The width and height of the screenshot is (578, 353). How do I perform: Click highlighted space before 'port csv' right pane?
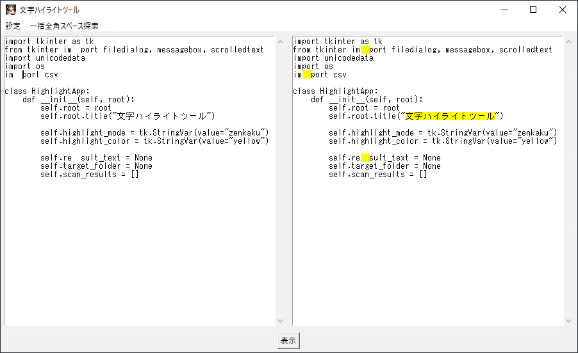click(x=307, y=75)
